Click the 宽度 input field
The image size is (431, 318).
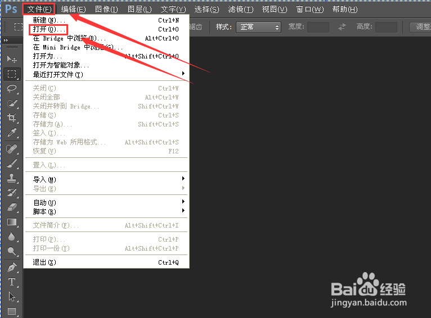pos(318,27)
